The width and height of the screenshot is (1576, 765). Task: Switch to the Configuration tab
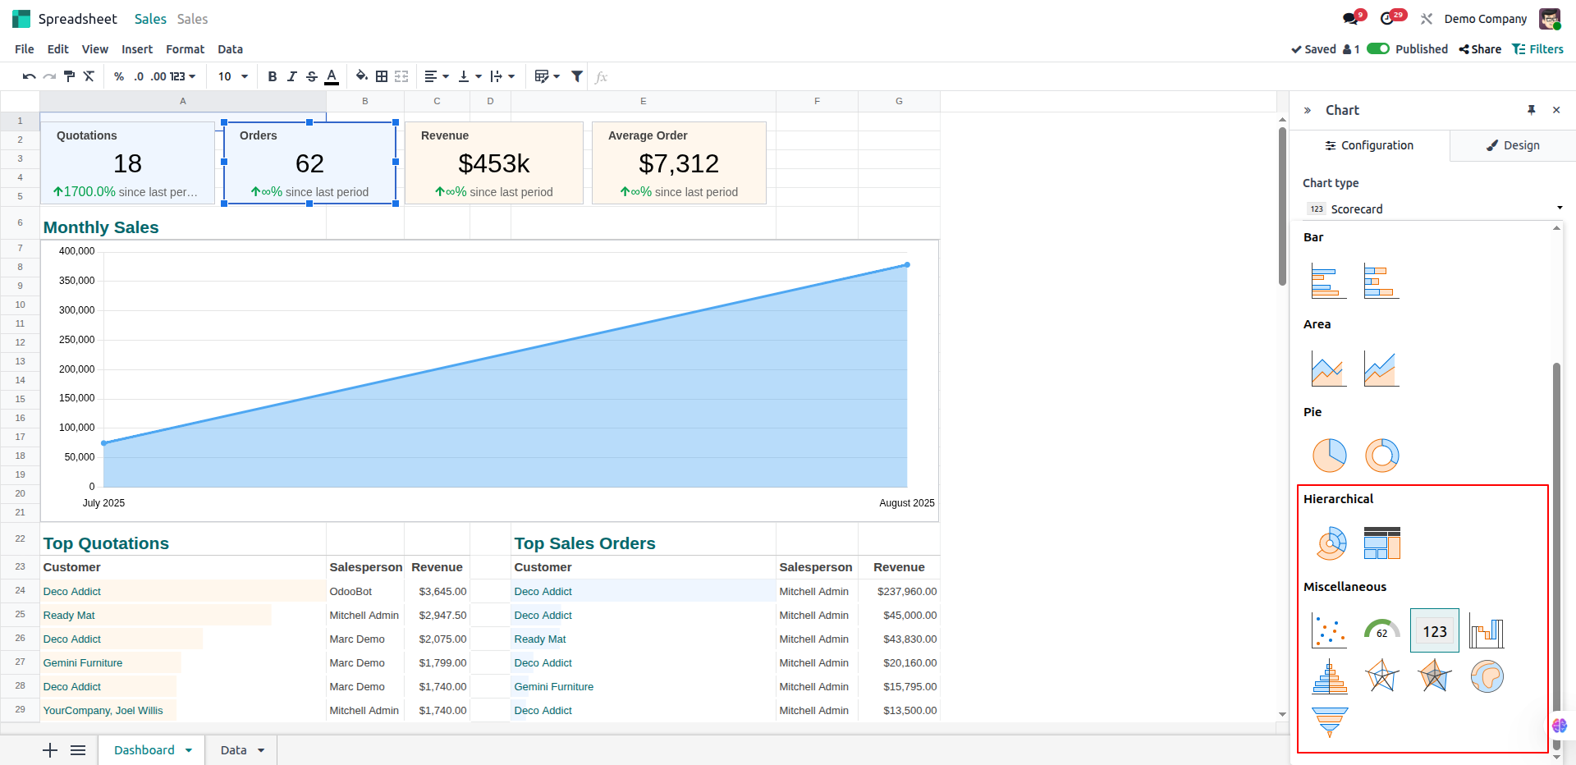tap(1369, 145)
